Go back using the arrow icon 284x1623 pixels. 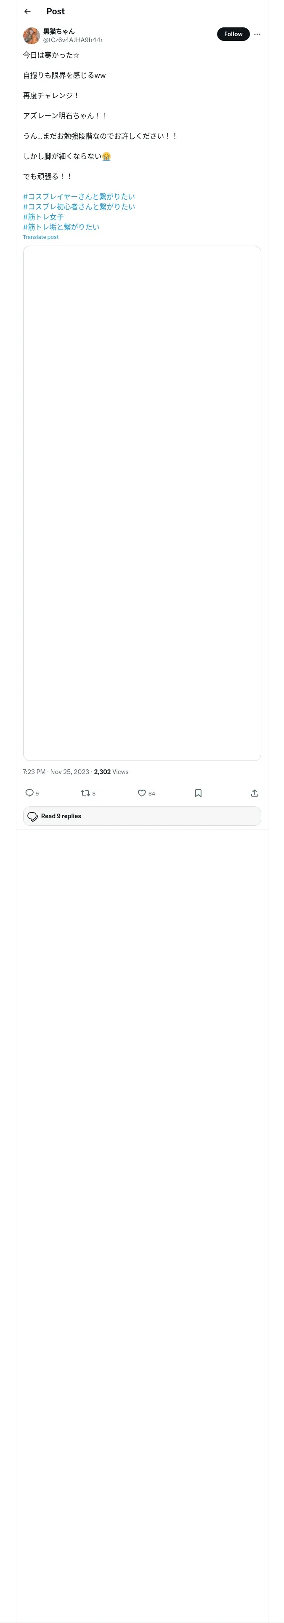[x=28, y=11]
